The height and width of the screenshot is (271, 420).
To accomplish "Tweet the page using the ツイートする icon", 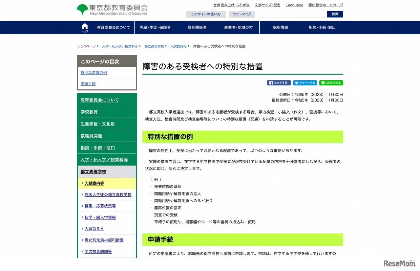I will 305,82.
